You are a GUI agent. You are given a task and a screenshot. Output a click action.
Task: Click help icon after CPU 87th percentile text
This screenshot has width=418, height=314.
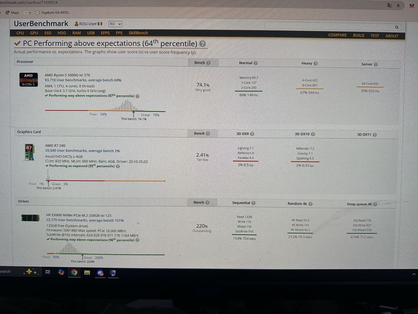point(138,96)
